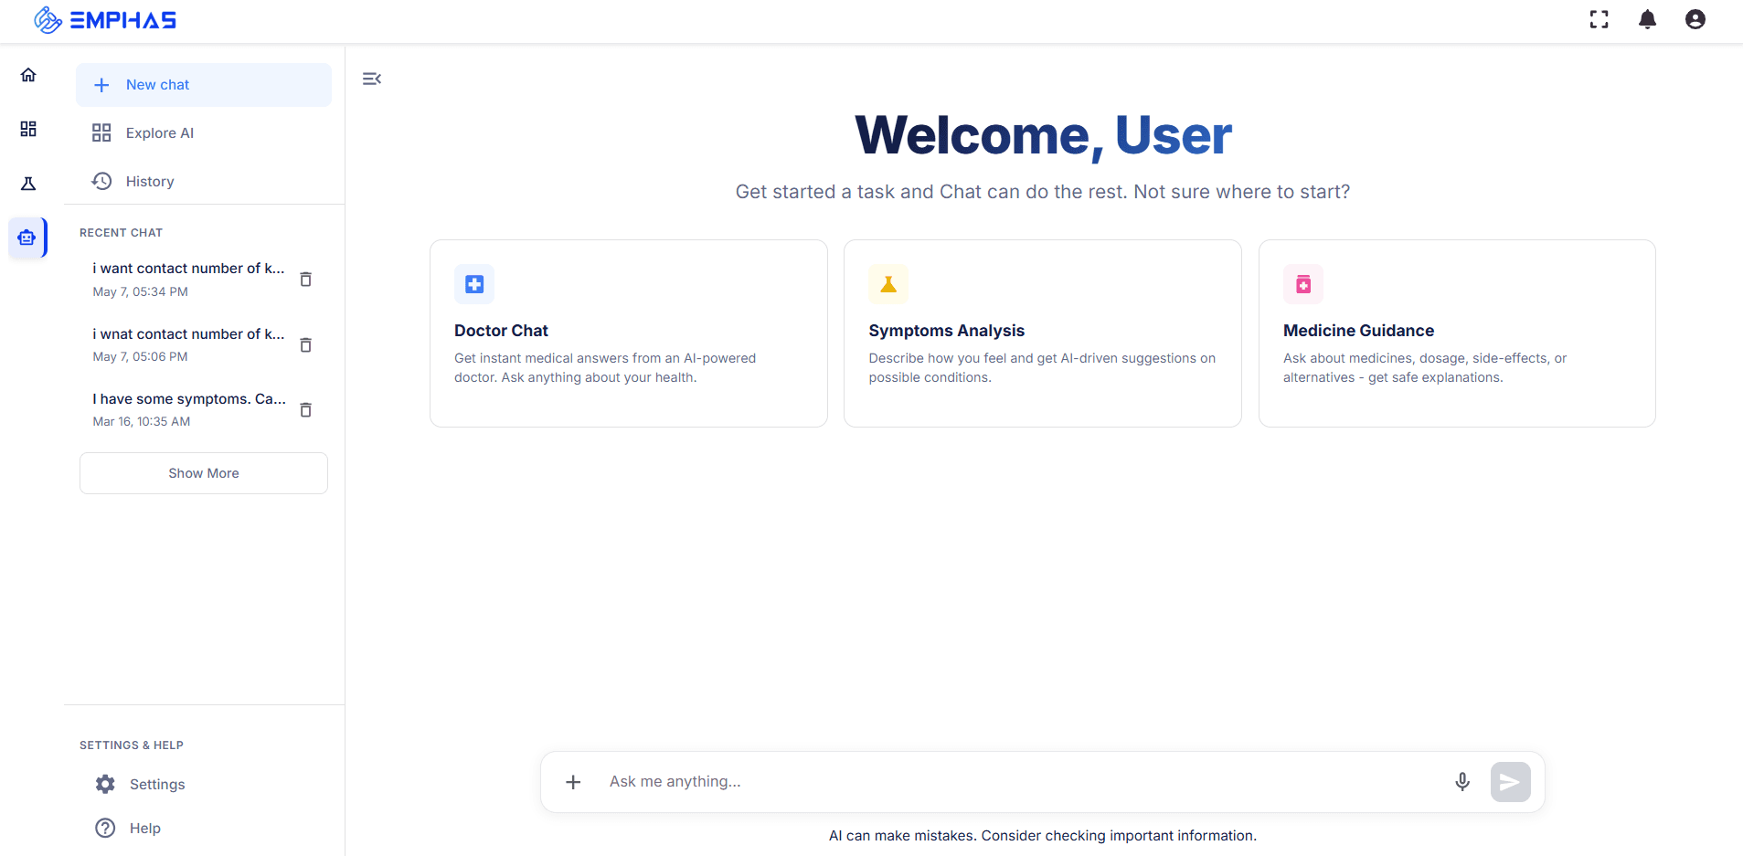Screen dimensions: 1743x856
Task: Open notifications bell
Action: 1648,19
